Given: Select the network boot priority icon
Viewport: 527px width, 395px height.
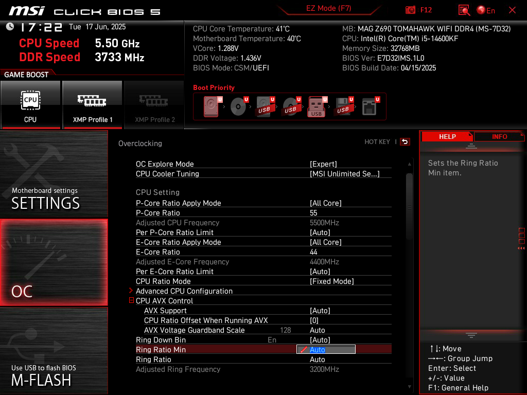Looking at the screenshot, I should click(x=371, y=106).
